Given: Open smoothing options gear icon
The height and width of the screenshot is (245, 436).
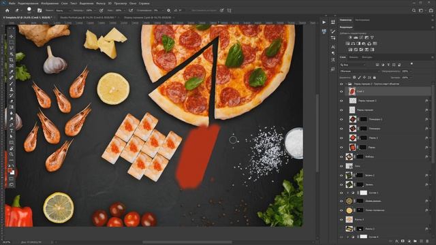Looking at the screenshot, I should click(x=168, y=11).
